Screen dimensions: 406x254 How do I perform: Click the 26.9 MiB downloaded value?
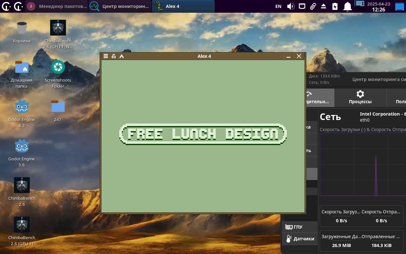pyautogui.click(x=342, y=245)
